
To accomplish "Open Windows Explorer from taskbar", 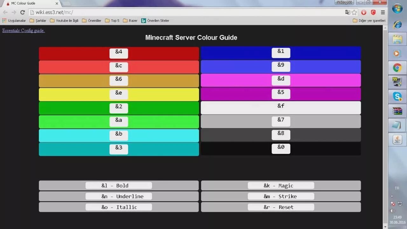I will coord(397,39).
